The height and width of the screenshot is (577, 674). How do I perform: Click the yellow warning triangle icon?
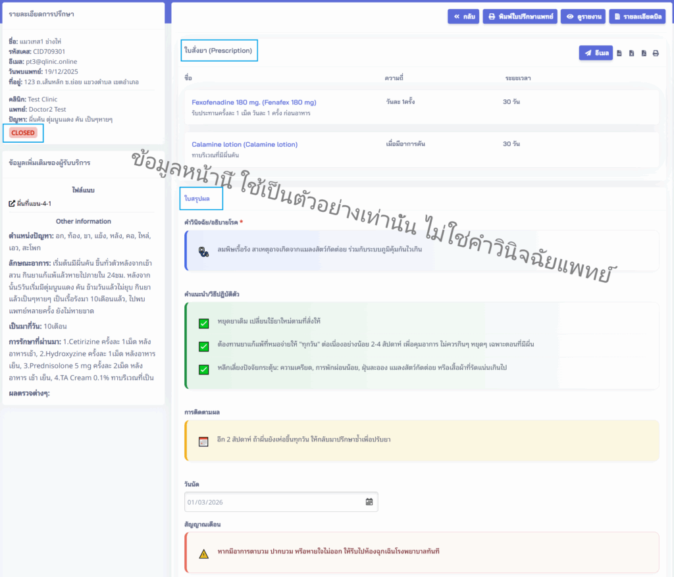[x=204, y=553]
